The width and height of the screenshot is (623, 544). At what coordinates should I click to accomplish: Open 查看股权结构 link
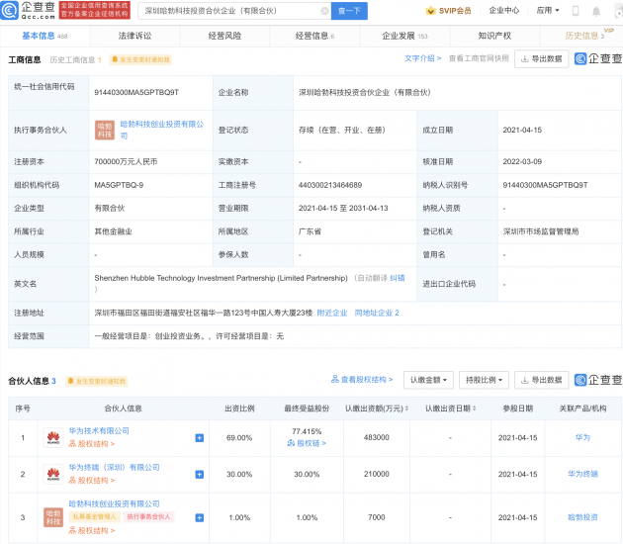click(x=362, y=380)
